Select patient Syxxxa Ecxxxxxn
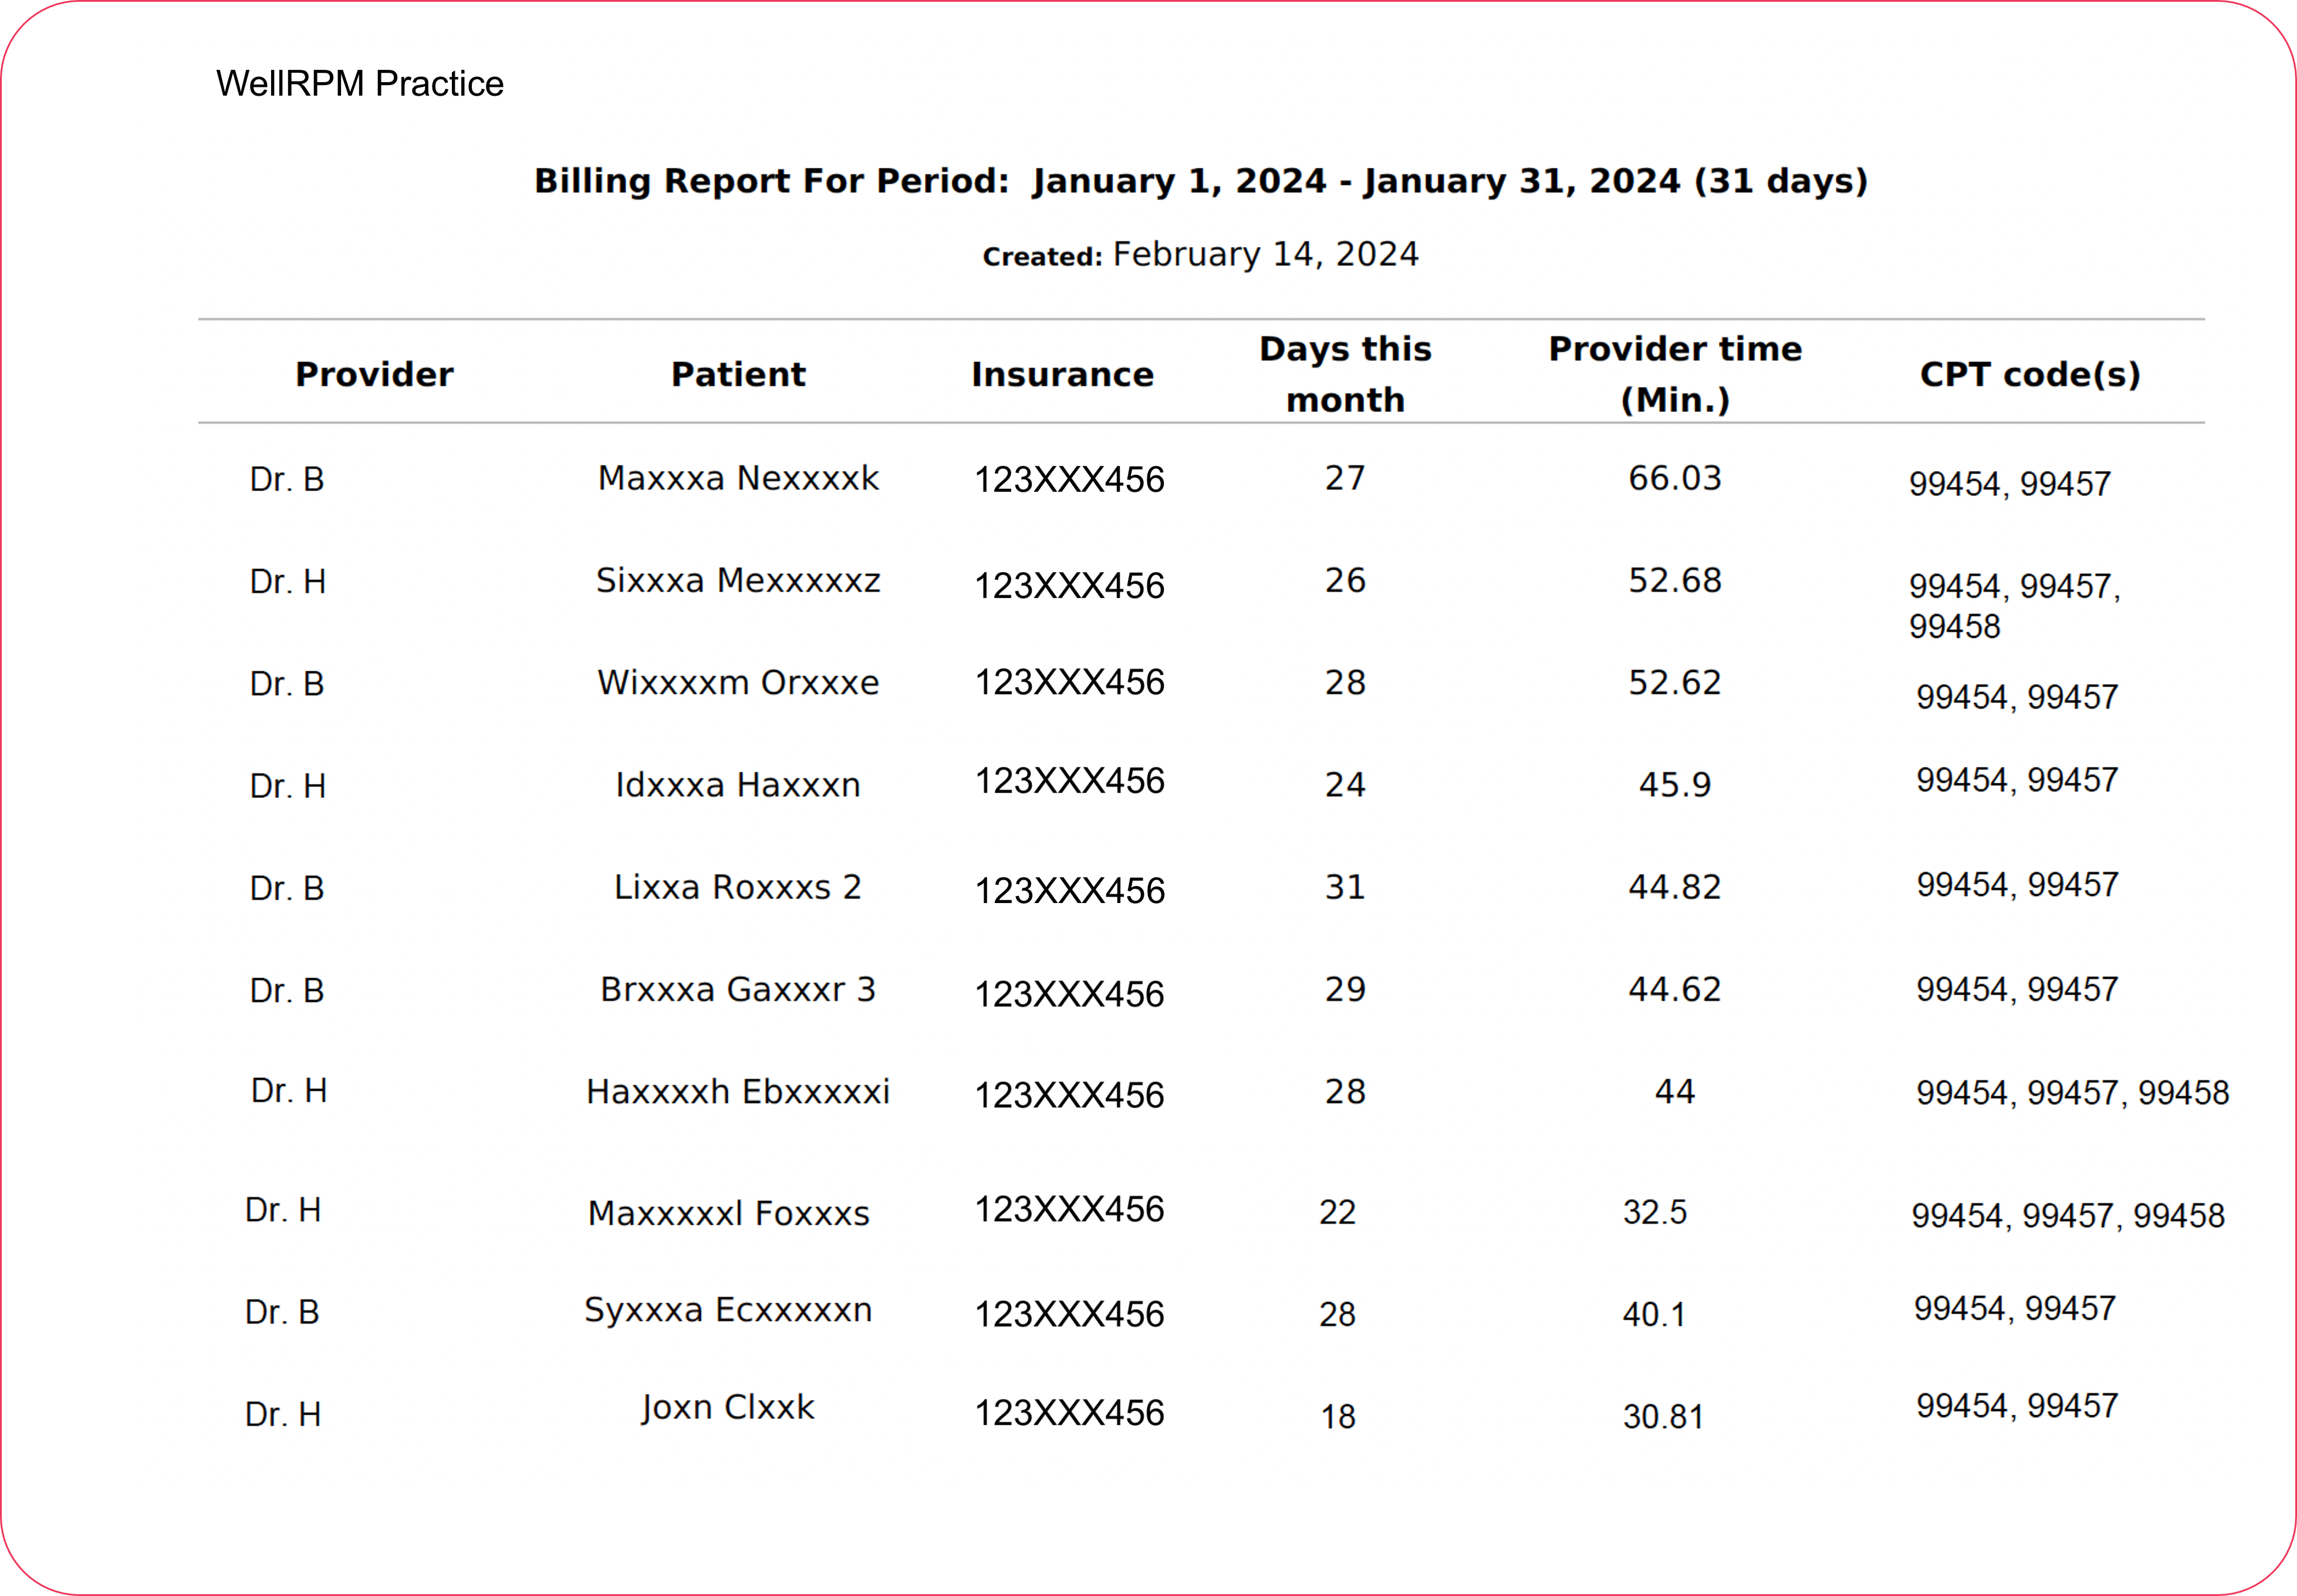 coord(728,1310)
